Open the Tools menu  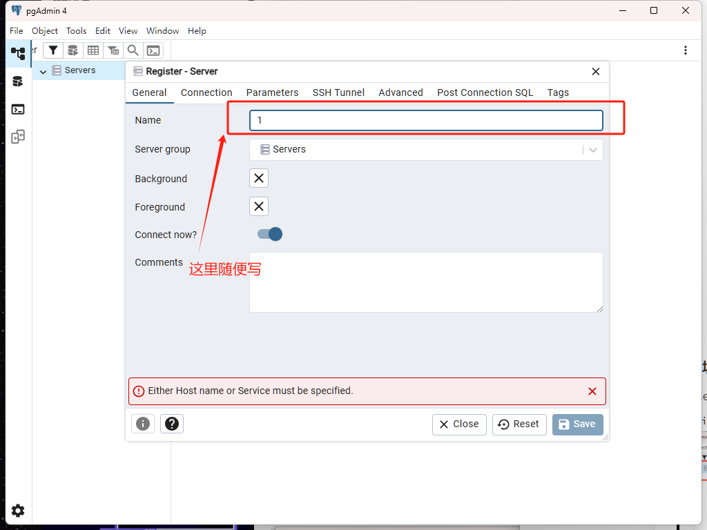pos(76,31)
